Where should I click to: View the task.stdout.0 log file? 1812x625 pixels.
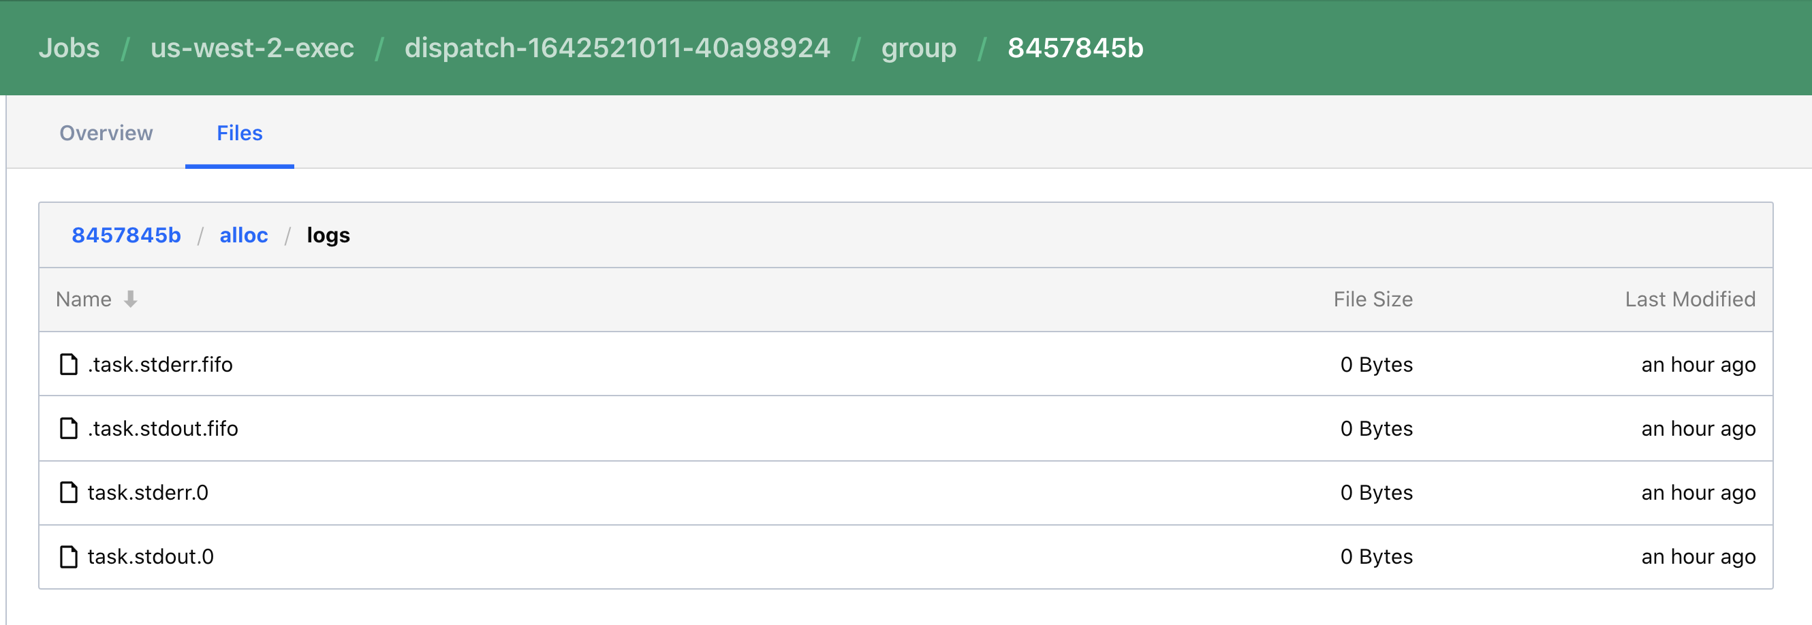point(151,556)
